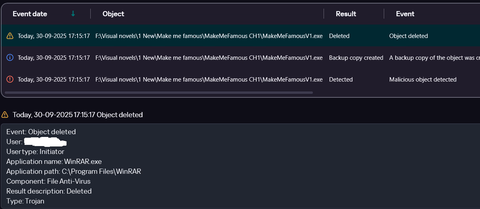480x209 pixels.
Task: Click the yellow warning icon in the Deleted row
Action: [x=10, y=36]
